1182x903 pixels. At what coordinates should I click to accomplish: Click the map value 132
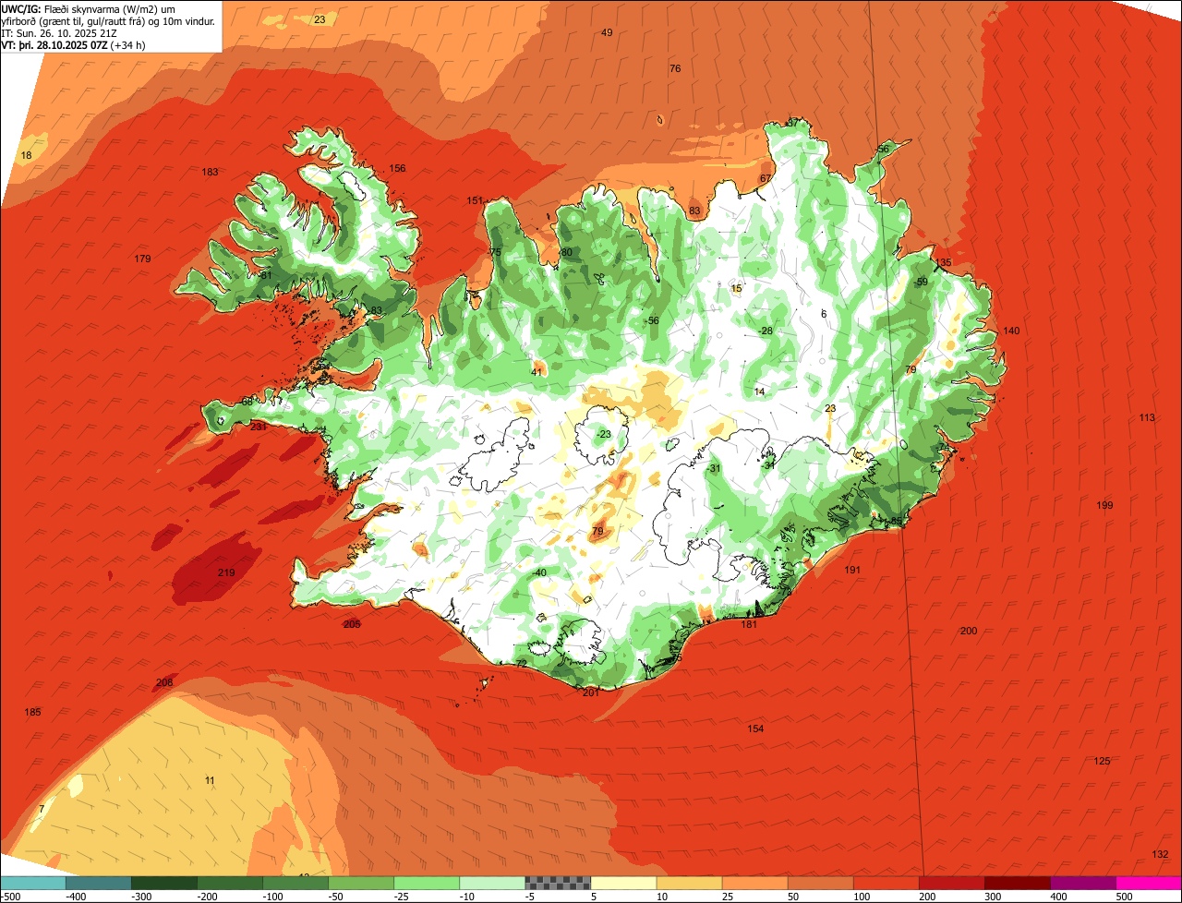(x=1161, y=853)
